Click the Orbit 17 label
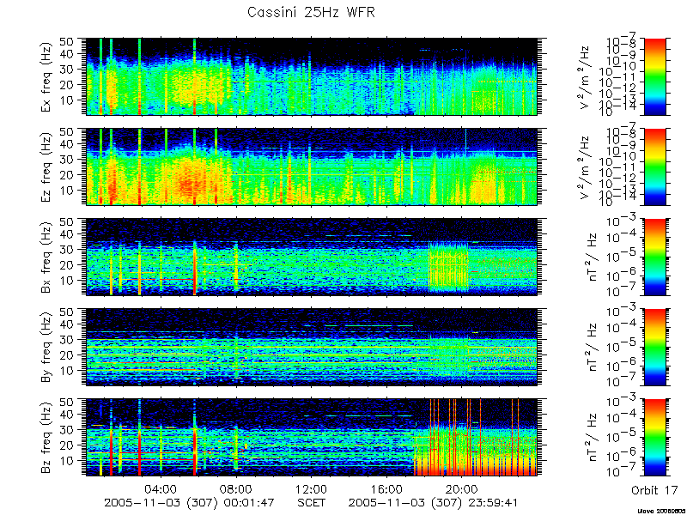Viewport: 687px width, 515px height. click(654, 490)
